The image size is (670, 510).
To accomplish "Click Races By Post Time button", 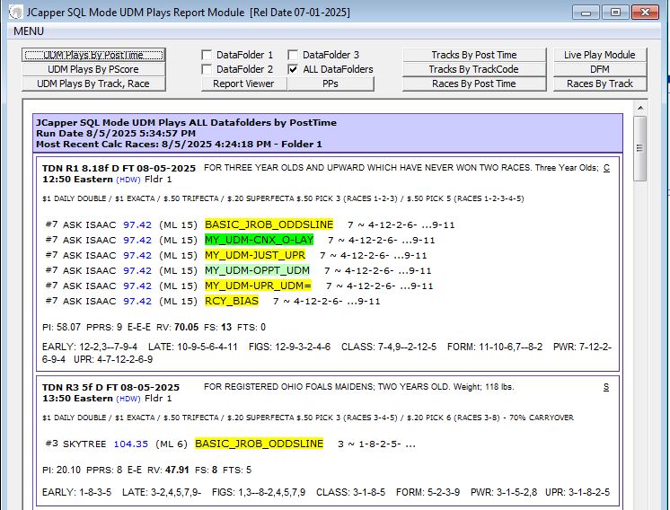I will (x=474, y=84).
